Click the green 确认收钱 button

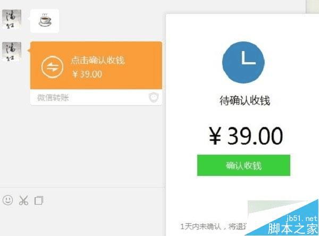tap(244, 165)
